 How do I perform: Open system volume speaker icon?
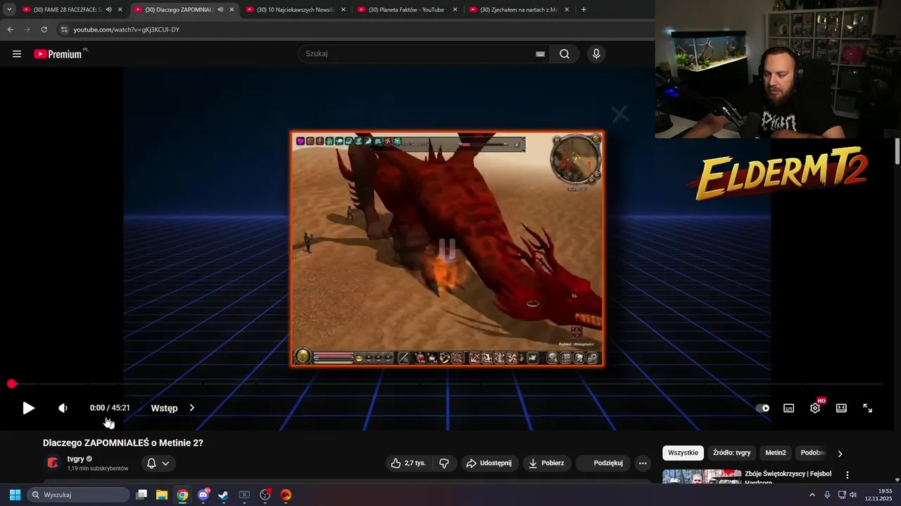(x=853, y=495)
